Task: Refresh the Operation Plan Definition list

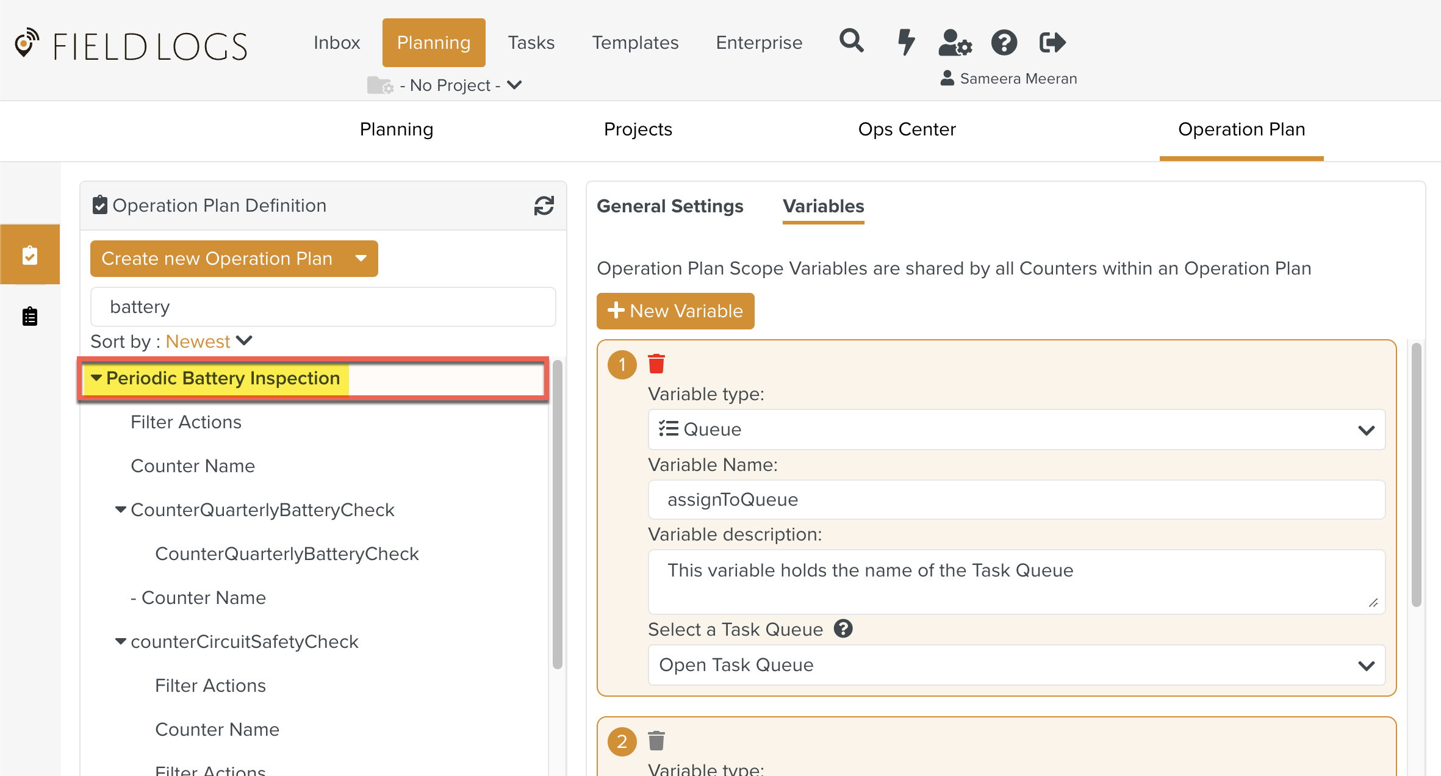Action: [x=544, y=206]
